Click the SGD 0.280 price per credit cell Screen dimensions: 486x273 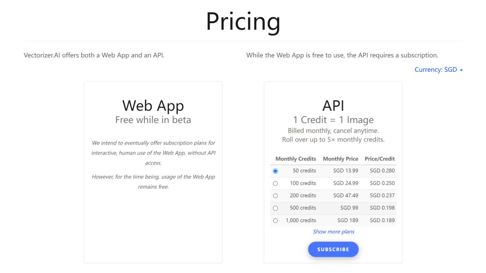(382, 171)
